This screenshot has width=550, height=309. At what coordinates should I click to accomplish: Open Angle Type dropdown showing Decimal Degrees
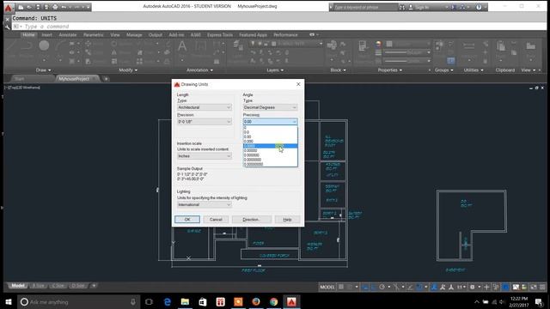point(270,107)
